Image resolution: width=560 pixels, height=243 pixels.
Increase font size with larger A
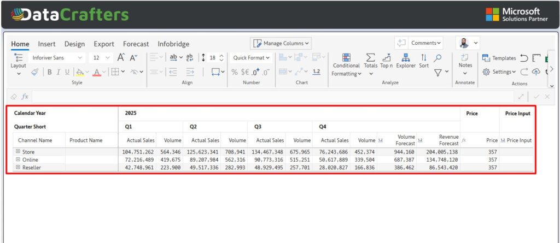[121, 57]
